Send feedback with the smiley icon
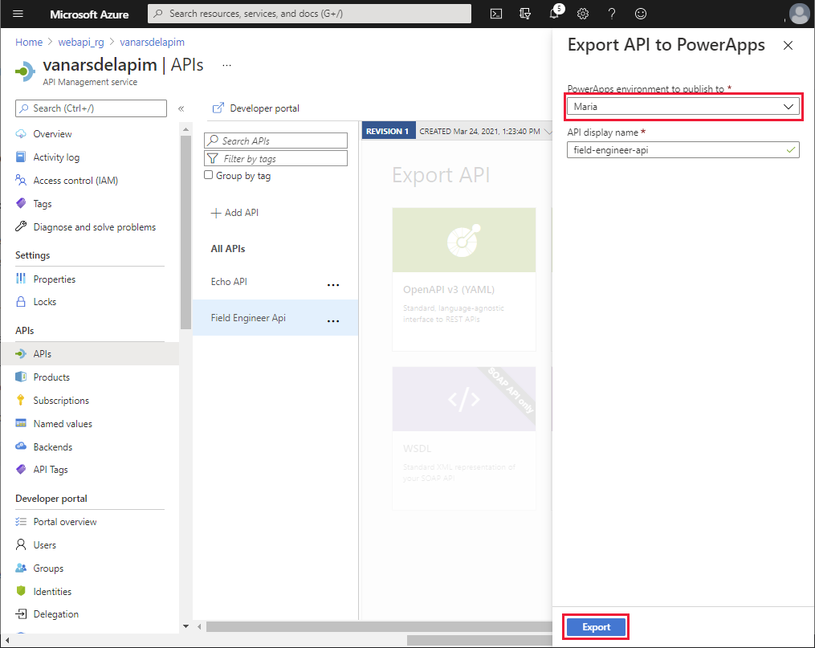Screen dimensions: 815x648 pyautogui.click(x=641, y=14)
